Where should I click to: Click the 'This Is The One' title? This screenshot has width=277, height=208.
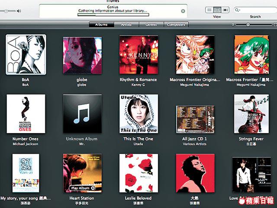[x=138, y=139]
